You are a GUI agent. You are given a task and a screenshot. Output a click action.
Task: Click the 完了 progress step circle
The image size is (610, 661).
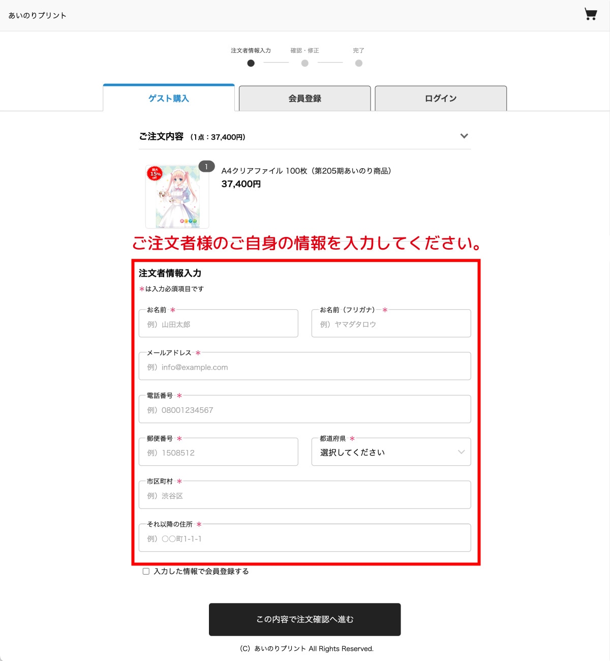[x=359, y=63]
